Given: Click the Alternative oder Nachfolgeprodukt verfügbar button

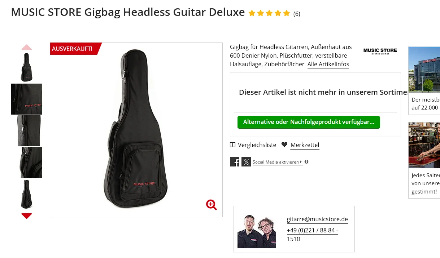Looking at the screenshot, I should 309,122.
